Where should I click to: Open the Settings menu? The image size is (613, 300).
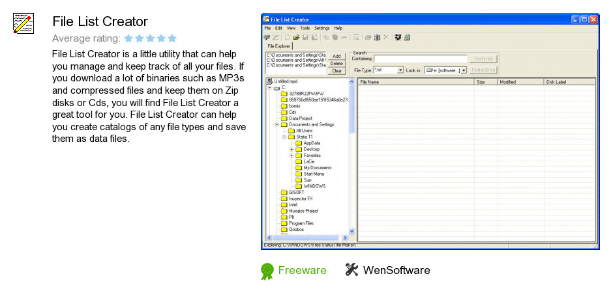tap(322, 28)
